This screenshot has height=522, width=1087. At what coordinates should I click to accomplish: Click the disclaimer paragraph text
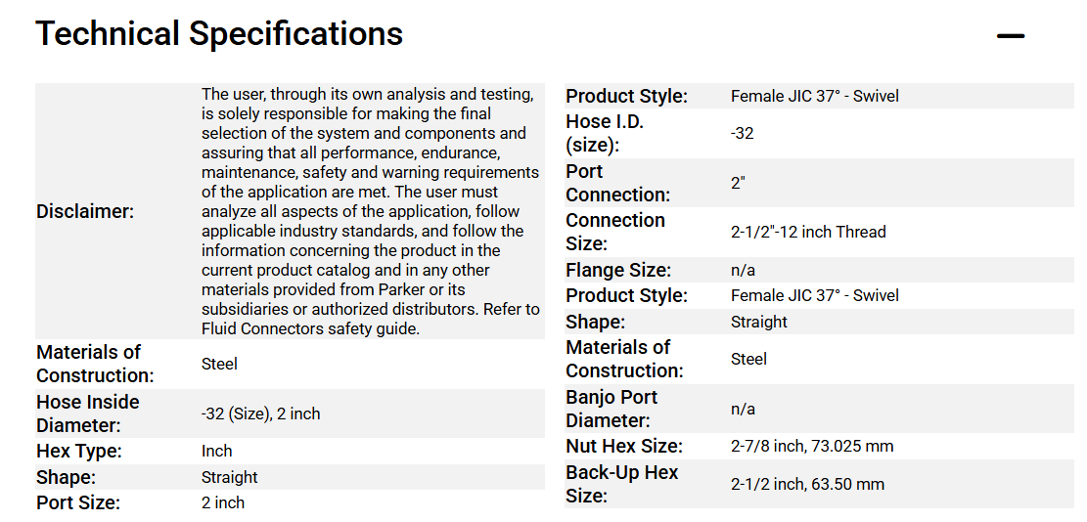[x=370, y=211]
